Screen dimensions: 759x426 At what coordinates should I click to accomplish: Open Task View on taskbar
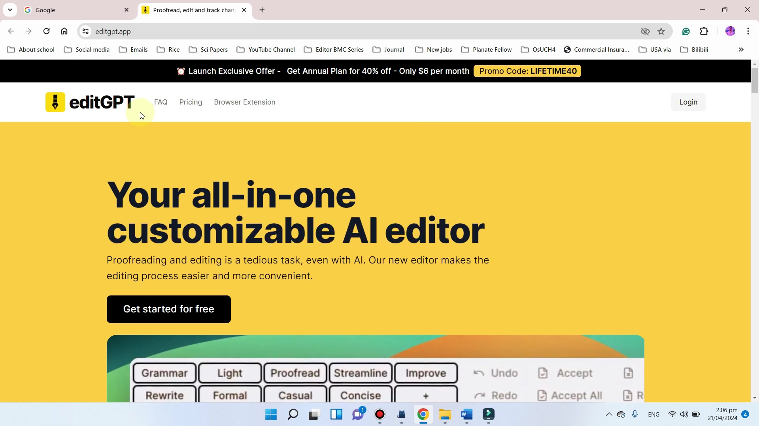(x=314, y=415)
